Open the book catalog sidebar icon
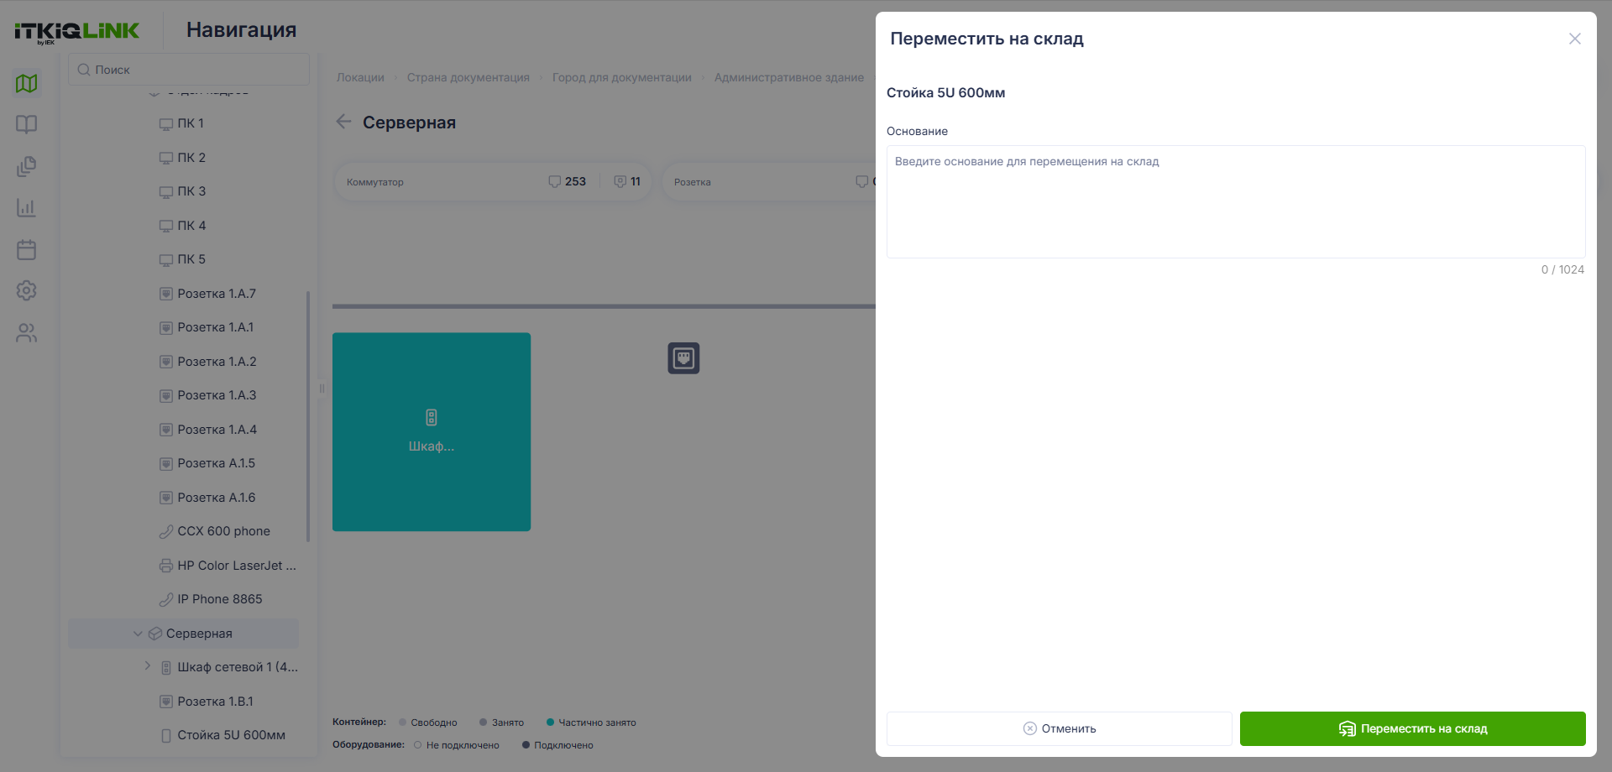The height and width of the screenshot is (772, 1612). tap(27, 124)
